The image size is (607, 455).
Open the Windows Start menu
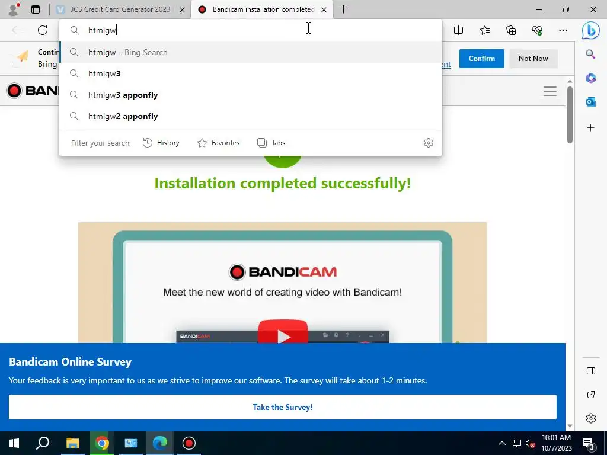[14, 443]
